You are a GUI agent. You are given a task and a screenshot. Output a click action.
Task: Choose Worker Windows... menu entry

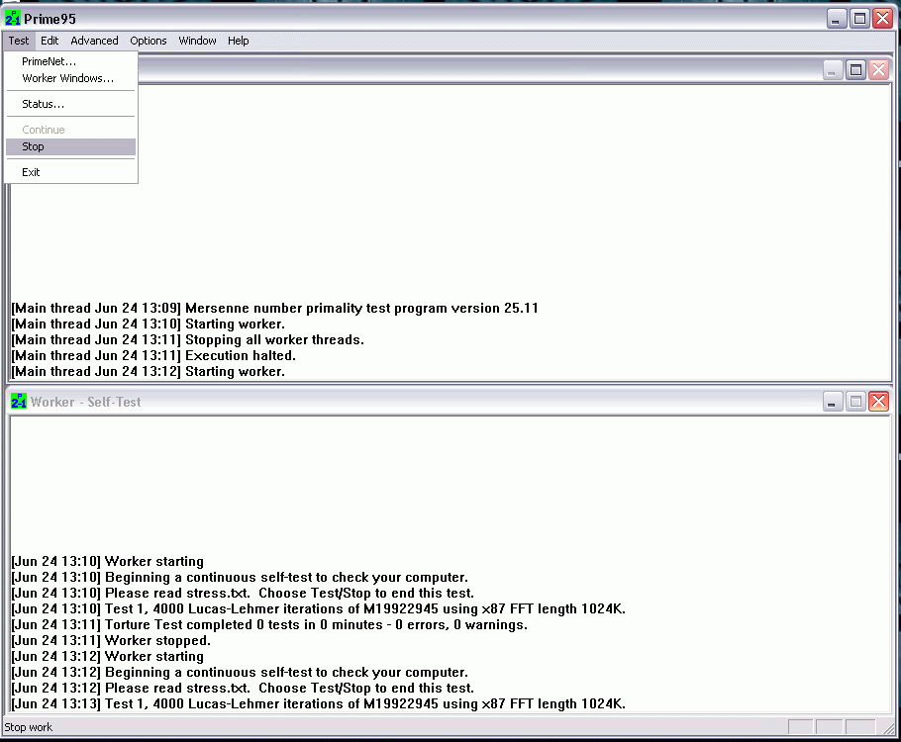[70, 78]
